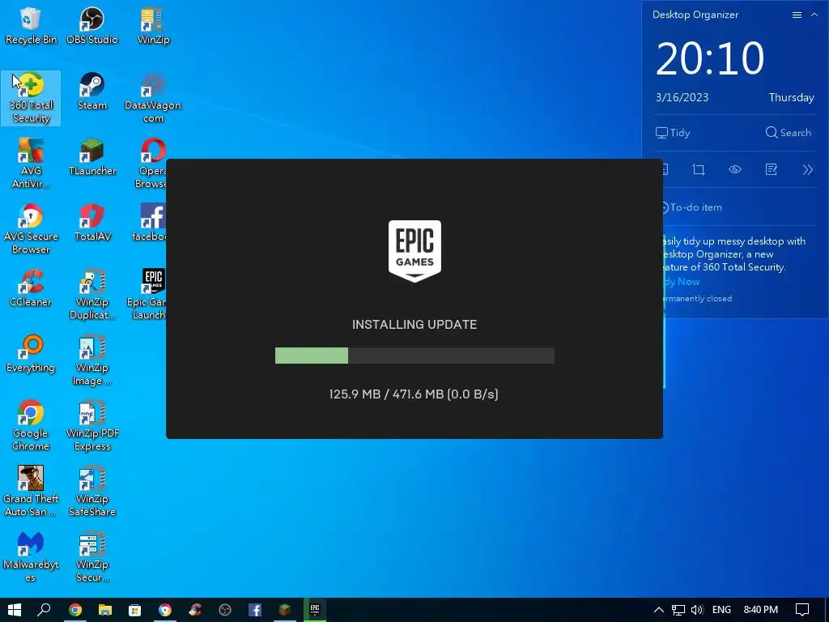
Task: Click the INSTALLING UPDATE label
Action: coord(414,324)
